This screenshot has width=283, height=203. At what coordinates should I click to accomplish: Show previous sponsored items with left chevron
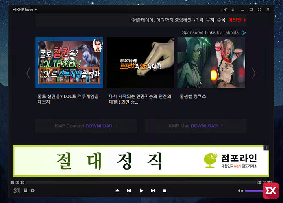pyautogui.click(x=28, y=73)
